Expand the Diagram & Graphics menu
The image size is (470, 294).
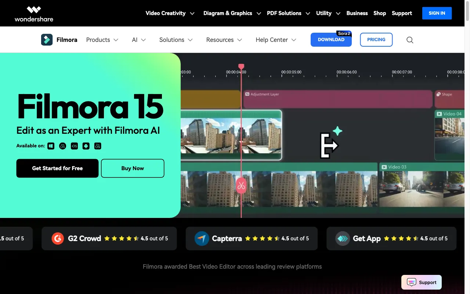pos(232,13)
